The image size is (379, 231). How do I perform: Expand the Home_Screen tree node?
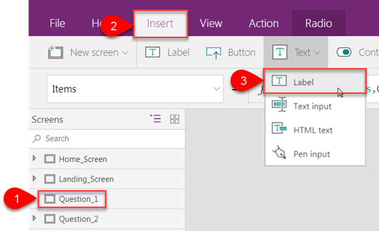[35, 159]
